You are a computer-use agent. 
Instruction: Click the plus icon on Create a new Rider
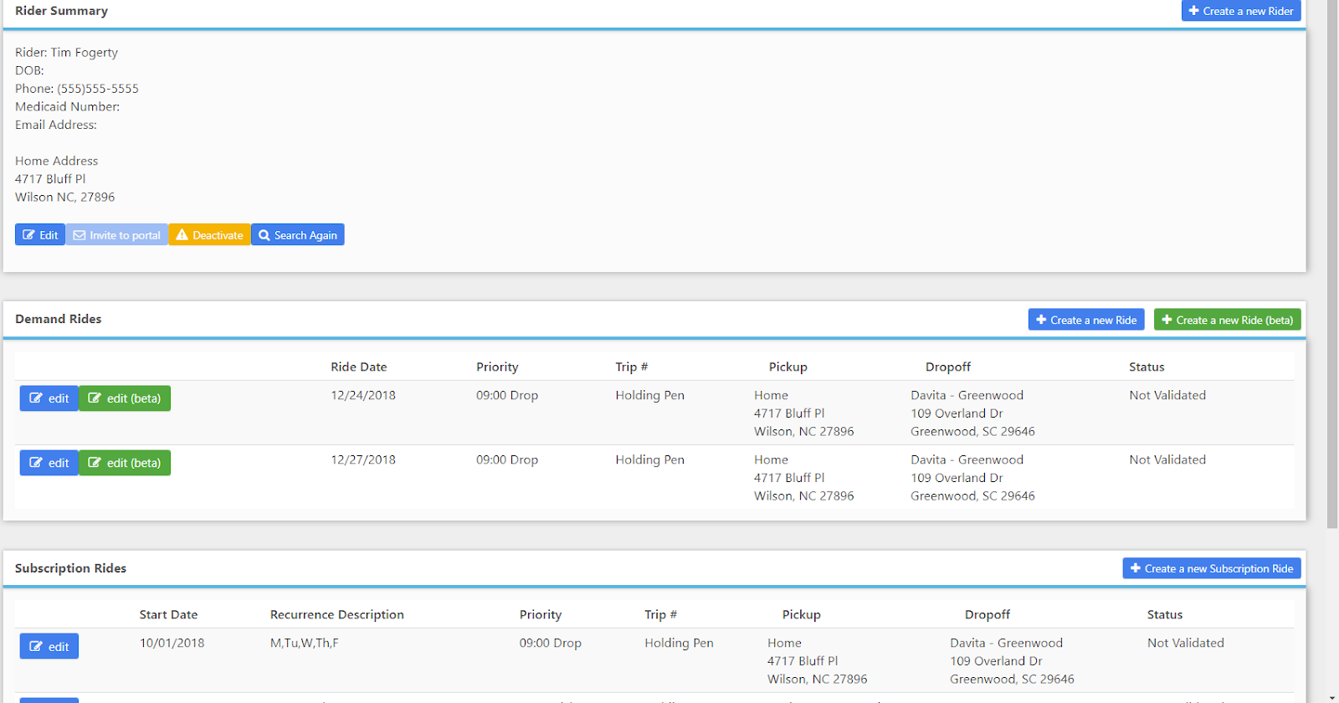click(x=1194, y=11)
